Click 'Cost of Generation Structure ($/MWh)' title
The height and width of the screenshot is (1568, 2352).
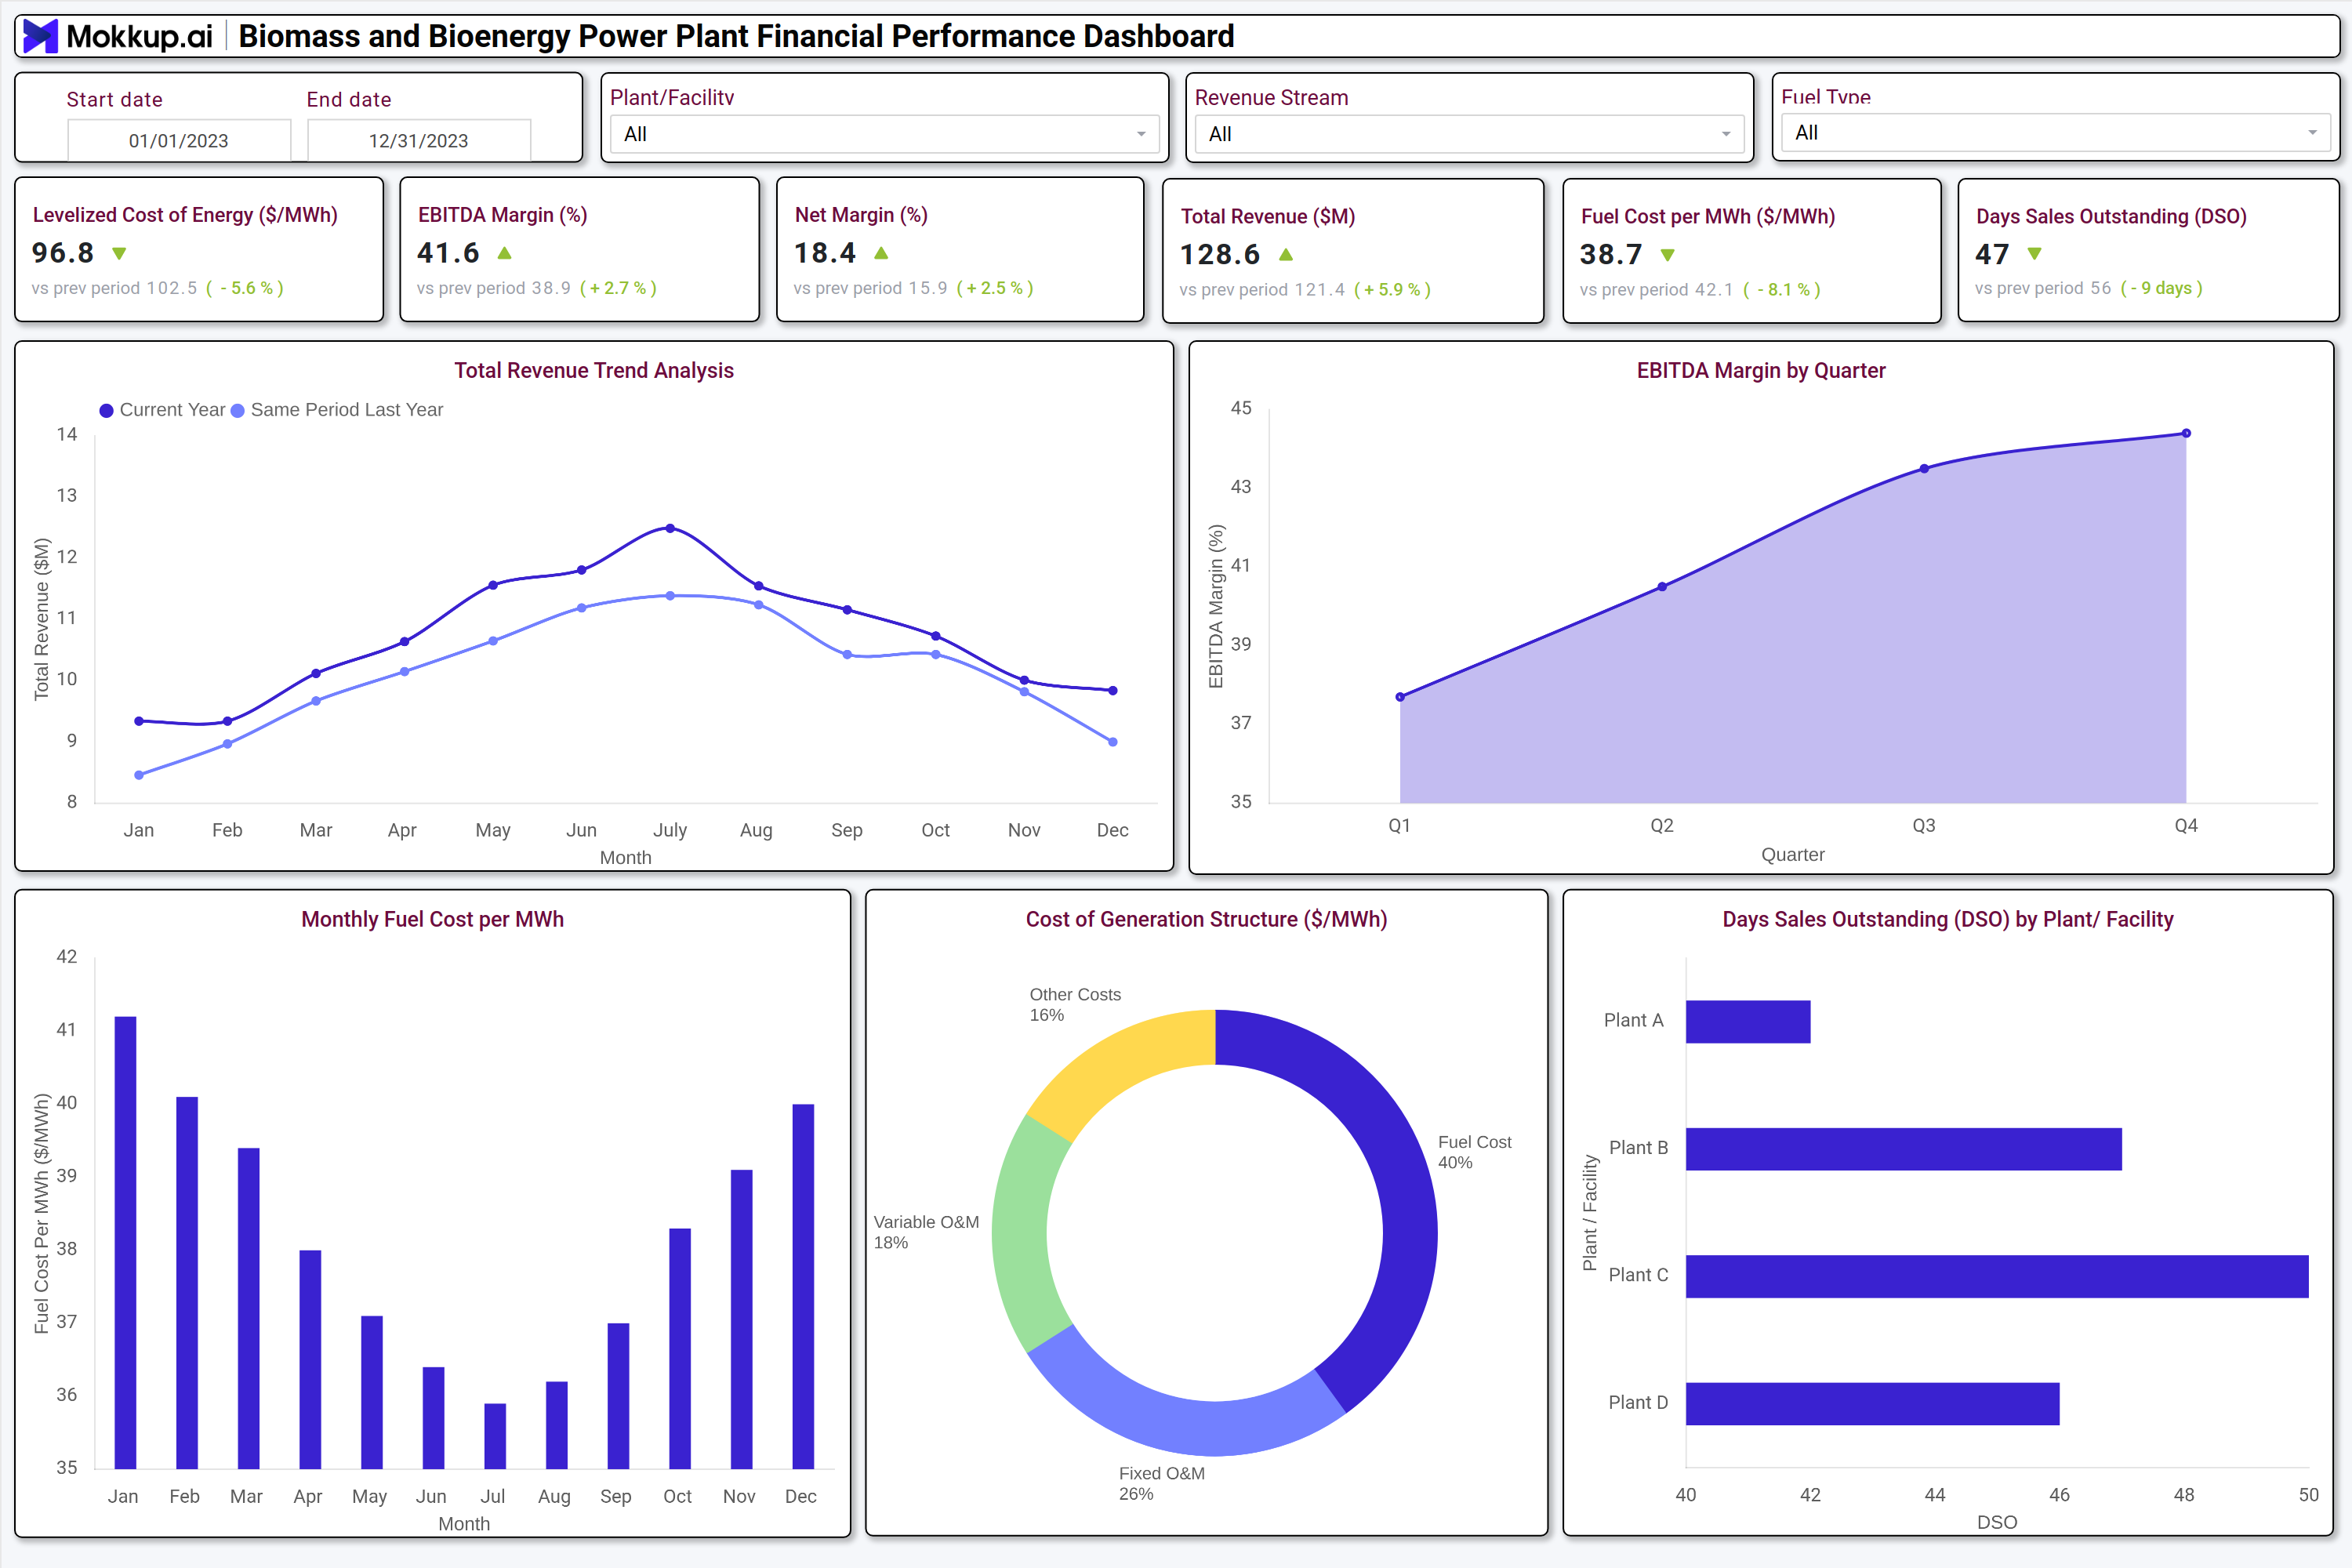1207,919
